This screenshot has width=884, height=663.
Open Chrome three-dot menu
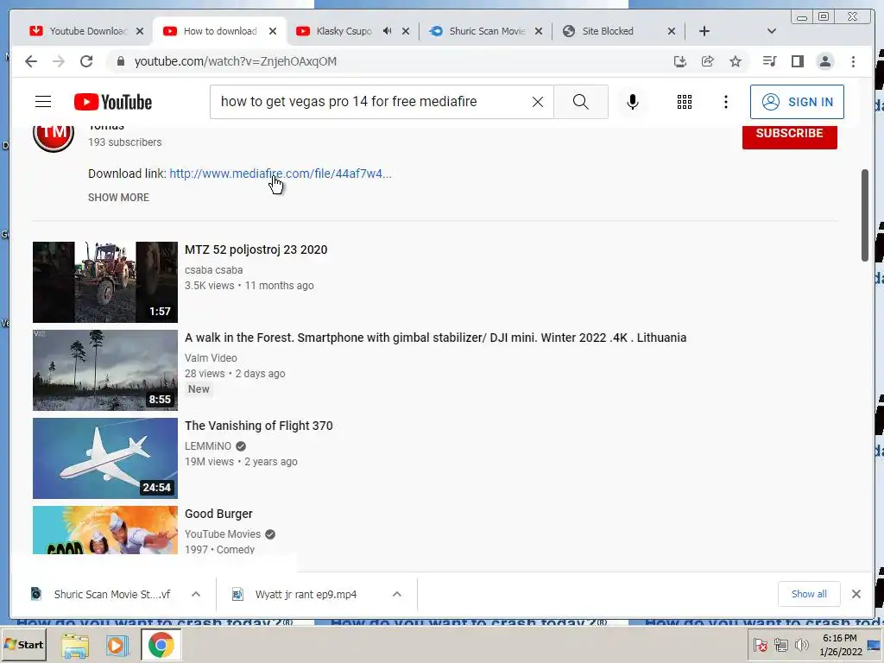[853, 61]
